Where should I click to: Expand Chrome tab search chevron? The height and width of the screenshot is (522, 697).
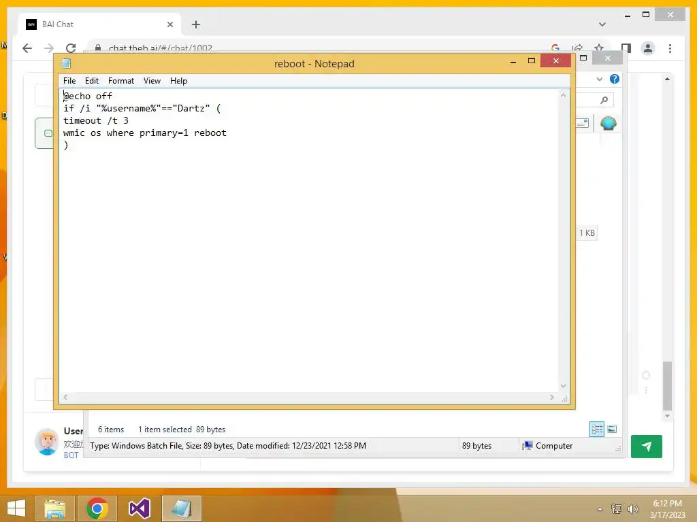click(602, 24)
